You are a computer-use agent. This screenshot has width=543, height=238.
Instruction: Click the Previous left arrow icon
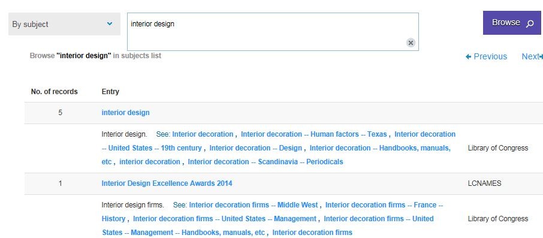(x=469, y=56)
